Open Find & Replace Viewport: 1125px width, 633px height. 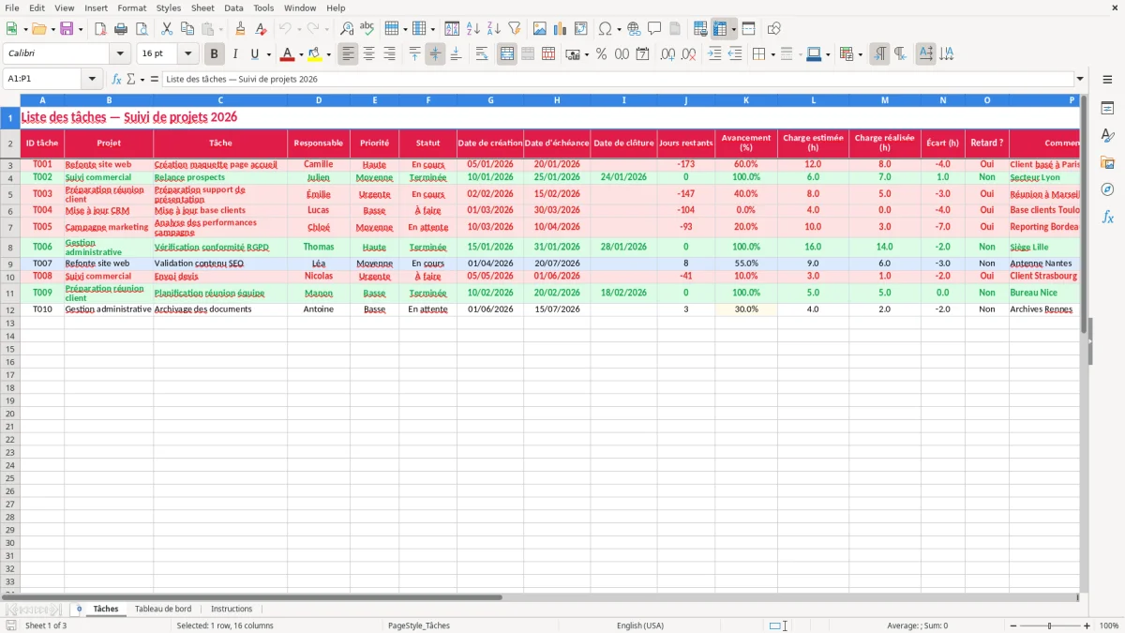pyautogui.click(x=347, y=29)
